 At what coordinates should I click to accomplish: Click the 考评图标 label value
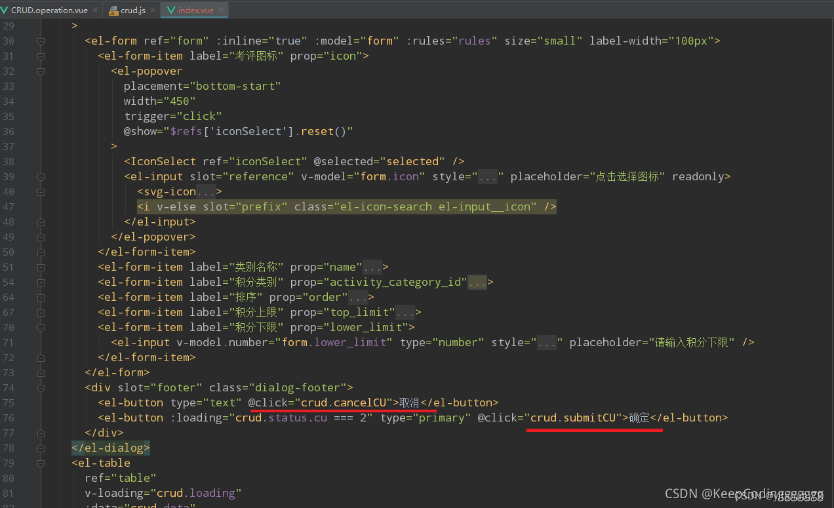[x=256, y=56]
